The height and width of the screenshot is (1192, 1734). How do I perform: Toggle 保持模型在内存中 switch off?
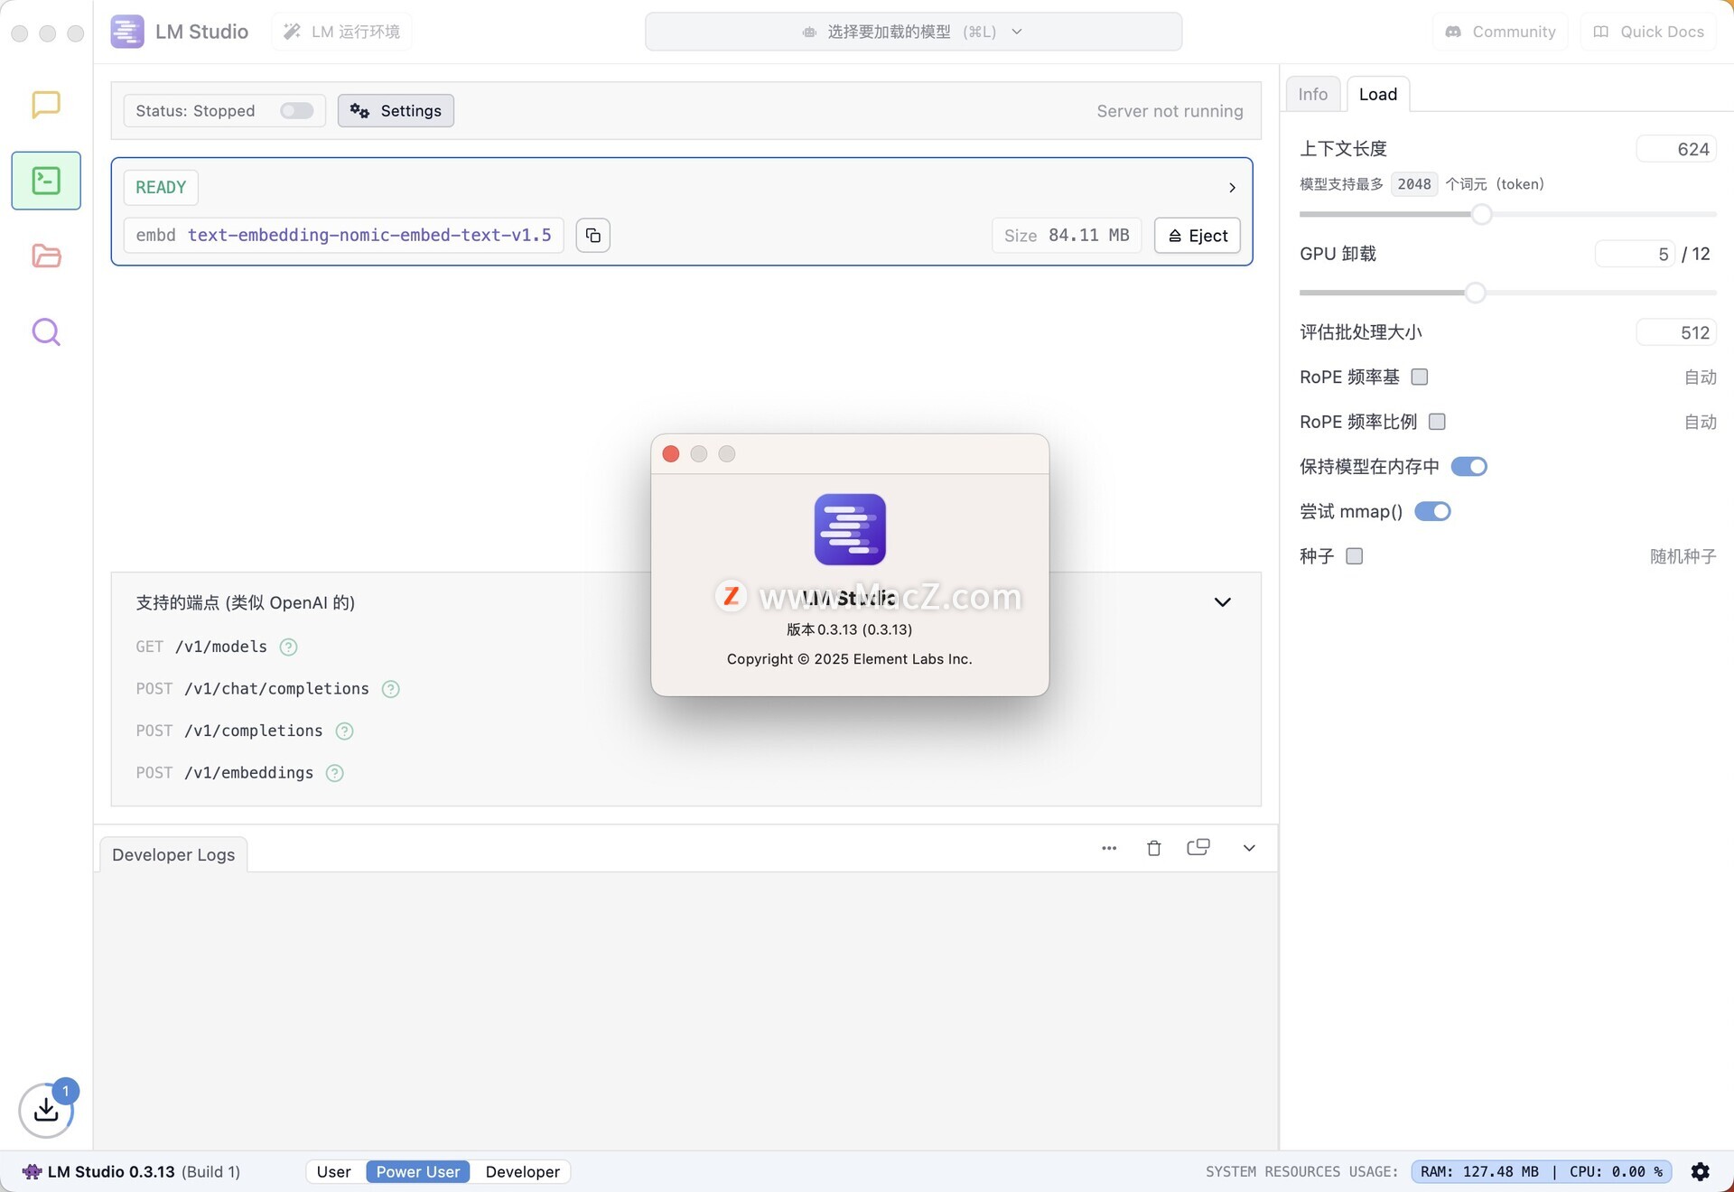pos(1468,466)
